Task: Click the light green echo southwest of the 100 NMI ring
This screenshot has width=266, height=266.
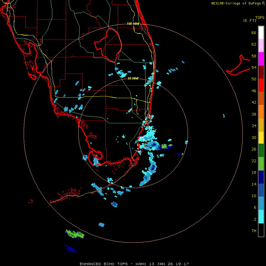Action: click(x=75, y=234)
